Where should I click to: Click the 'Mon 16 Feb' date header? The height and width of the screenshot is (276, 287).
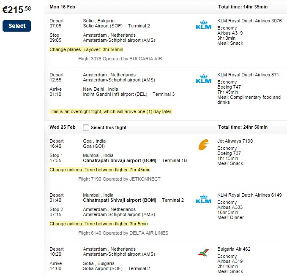tap(63, 7)
